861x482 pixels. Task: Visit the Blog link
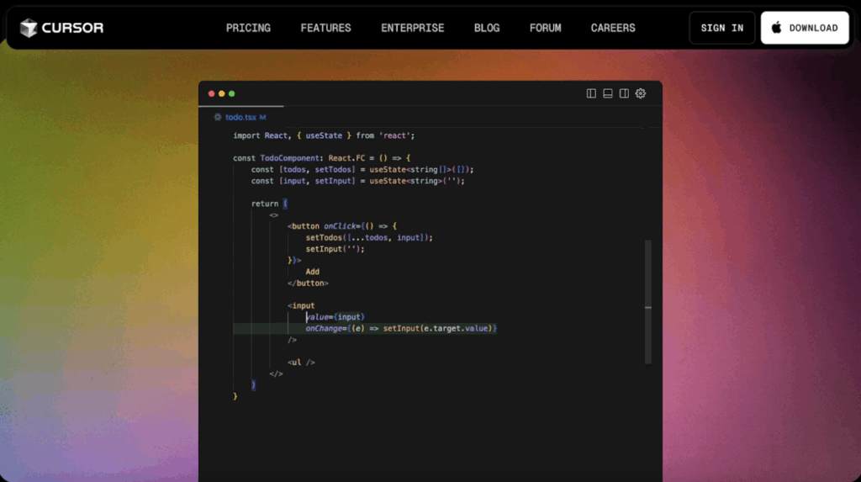point(486,28)
